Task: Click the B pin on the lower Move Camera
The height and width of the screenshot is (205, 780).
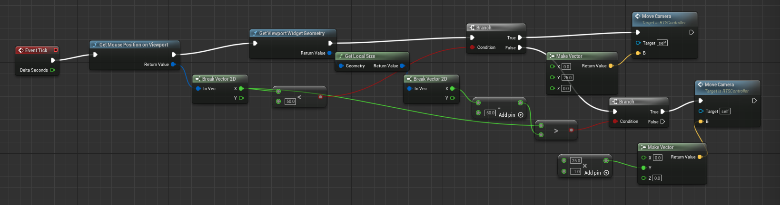Action: pos(701,121)
